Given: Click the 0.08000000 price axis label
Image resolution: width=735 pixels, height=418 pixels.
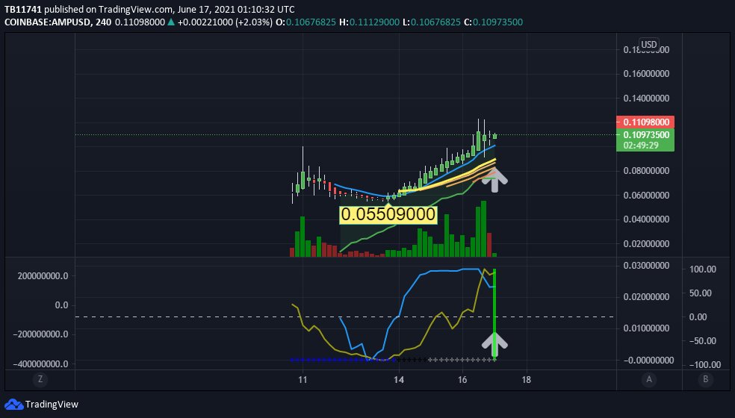Looking at the screenshot, I should [646, 171].
